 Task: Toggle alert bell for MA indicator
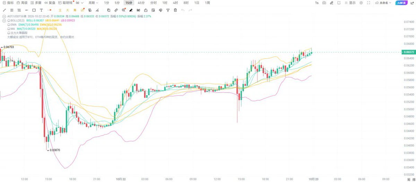[9, 29]
